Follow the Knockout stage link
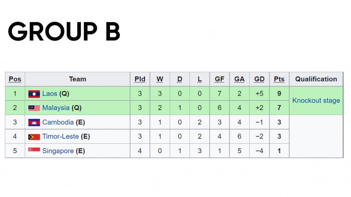 [x=316, y=101]
